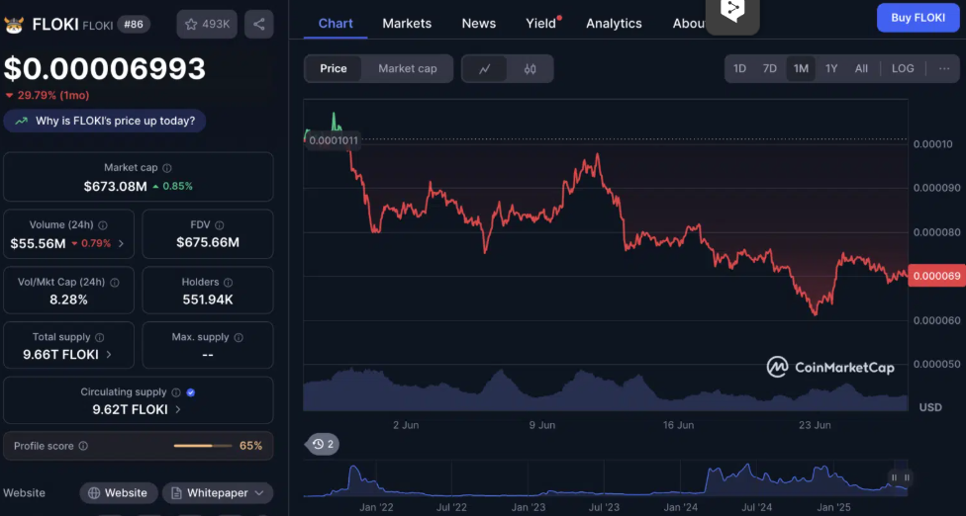Click Volume (24h) info icon
Image resolution: width=966 pixels, height=516 pixels.
[x=103, y=225]
